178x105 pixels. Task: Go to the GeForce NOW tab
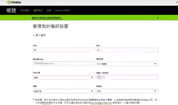click(x=63, y=10)
